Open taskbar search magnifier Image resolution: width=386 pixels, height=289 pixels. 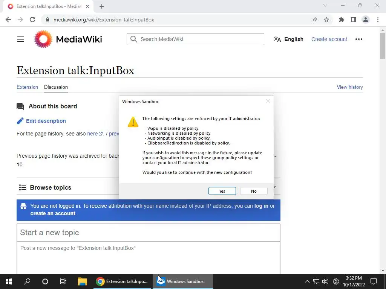tap(27, 281)
